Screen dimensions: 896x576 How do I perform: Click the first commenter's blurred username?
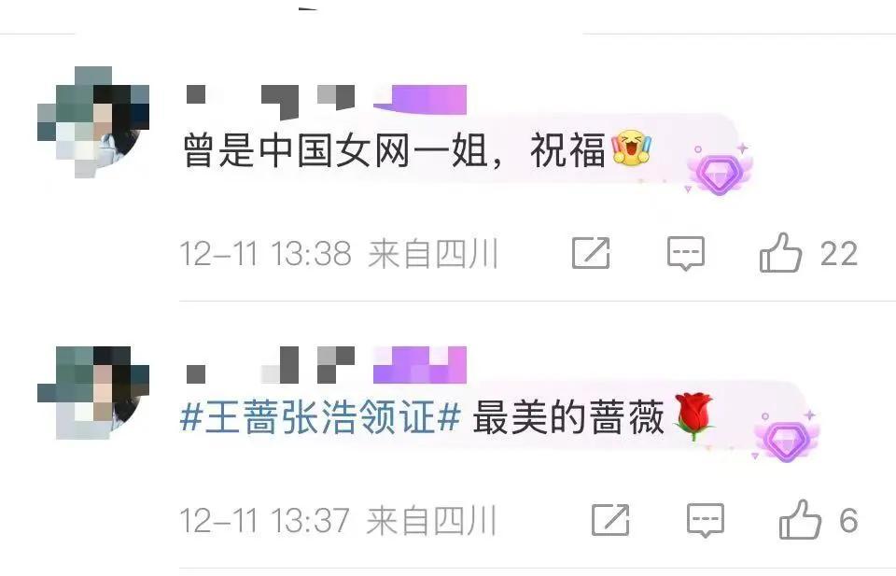[x=271, y=100]
